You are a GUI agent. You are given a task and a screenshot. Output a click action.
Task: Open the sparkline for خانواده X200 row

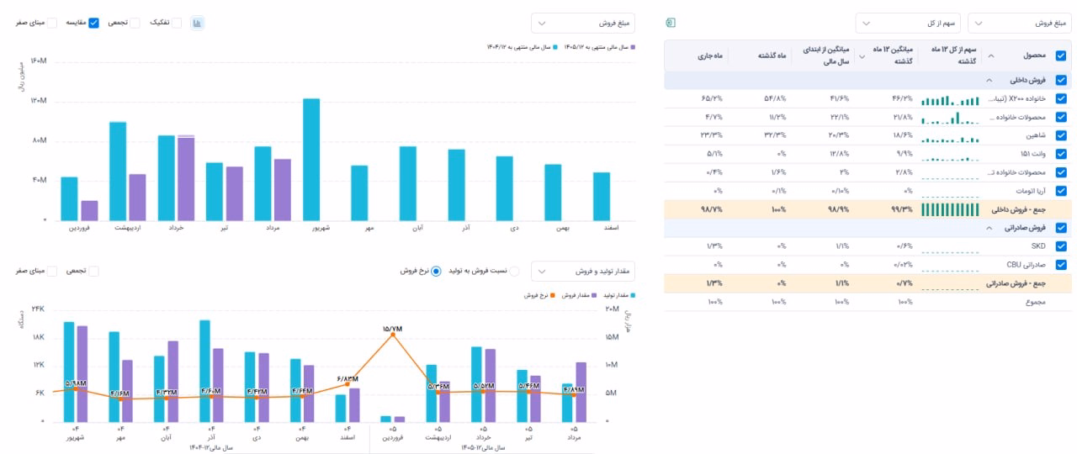(950, 99)
